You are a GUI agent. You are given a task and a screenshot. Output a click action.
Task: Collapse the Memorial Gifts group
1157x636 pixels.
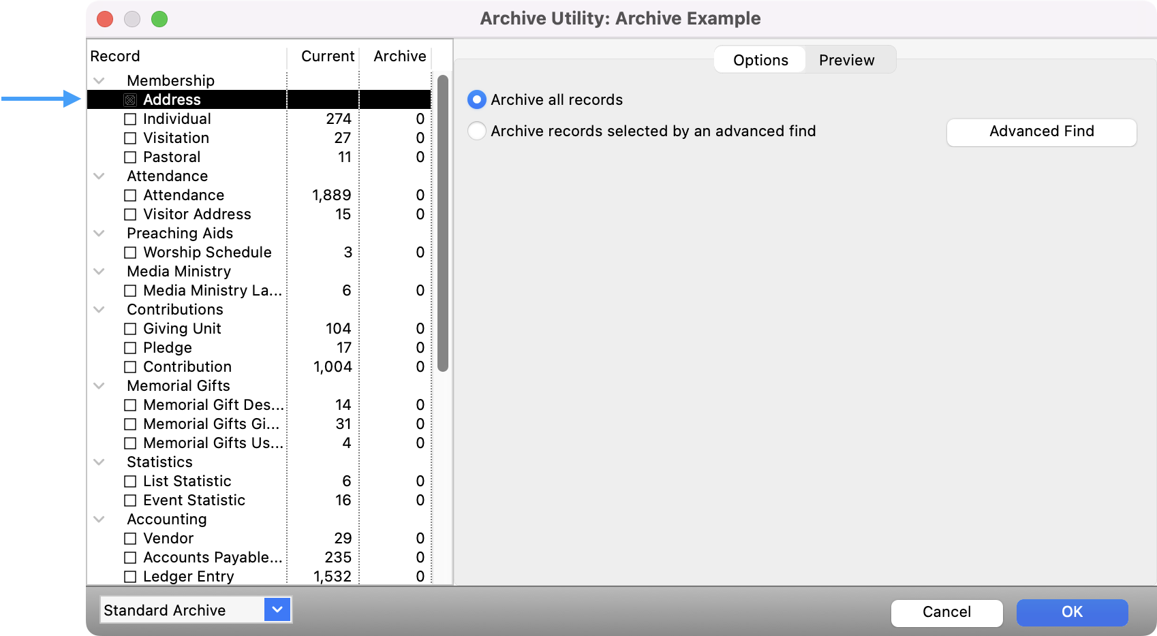99,385
